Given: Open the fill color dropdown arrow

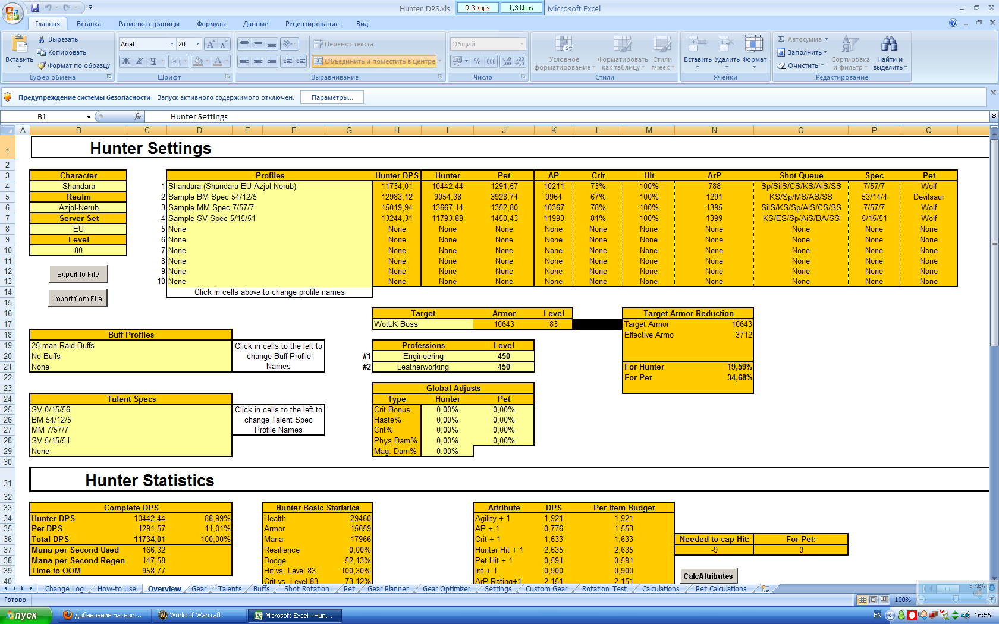Looking at the screenshot, I should point(208,61).
